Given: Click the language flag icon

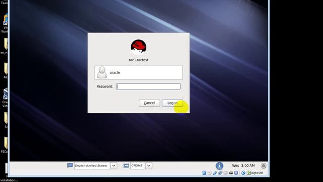Looking at the screenshot, I should coord(70,165).
